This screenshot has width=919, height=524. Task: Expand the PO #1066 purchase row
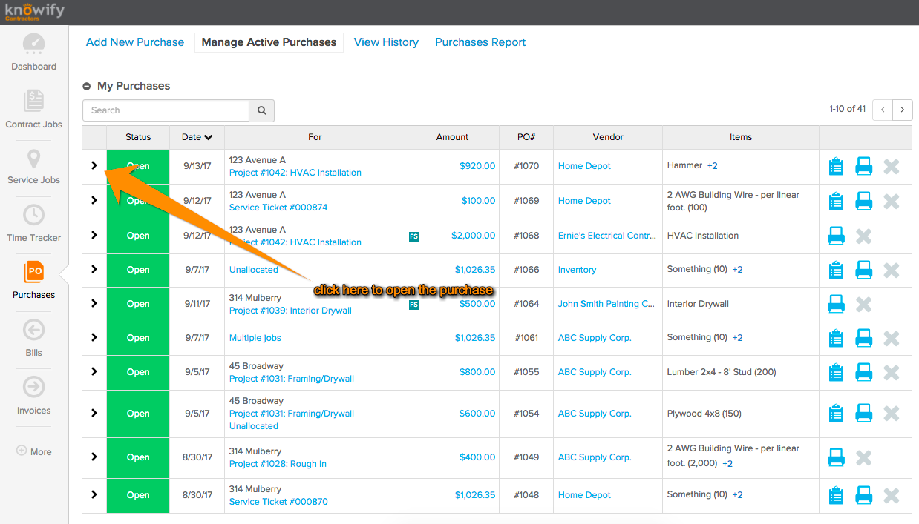click(x=94, y=270)
